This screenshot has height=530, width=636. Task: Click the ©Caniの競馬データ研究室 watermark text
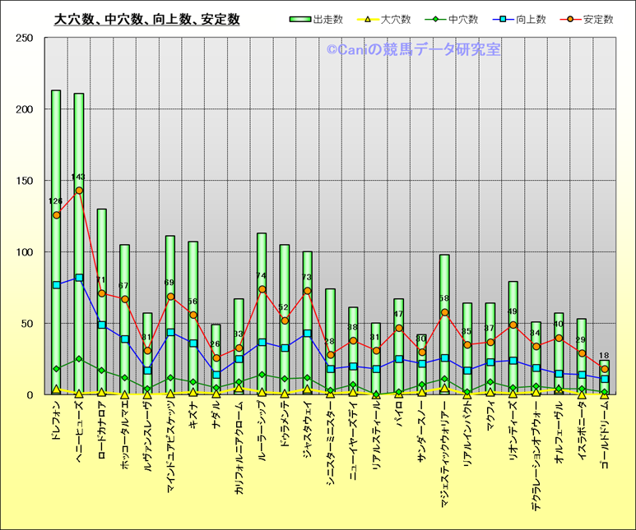tap(413, 49)
